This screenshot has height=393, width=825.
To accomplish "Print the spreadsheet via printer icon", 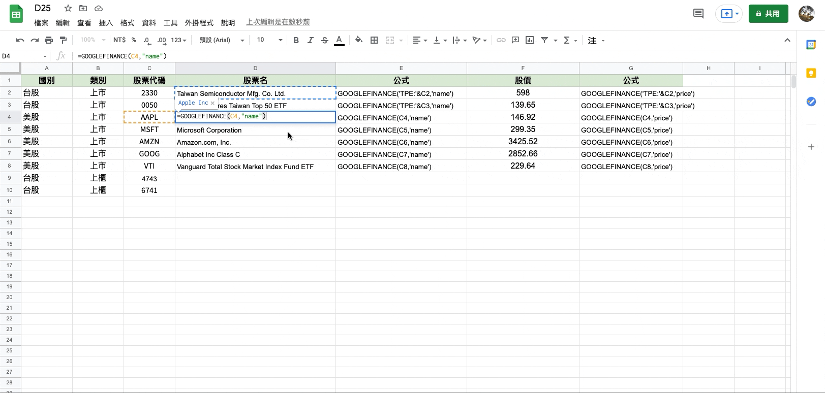I will point(49,40).
